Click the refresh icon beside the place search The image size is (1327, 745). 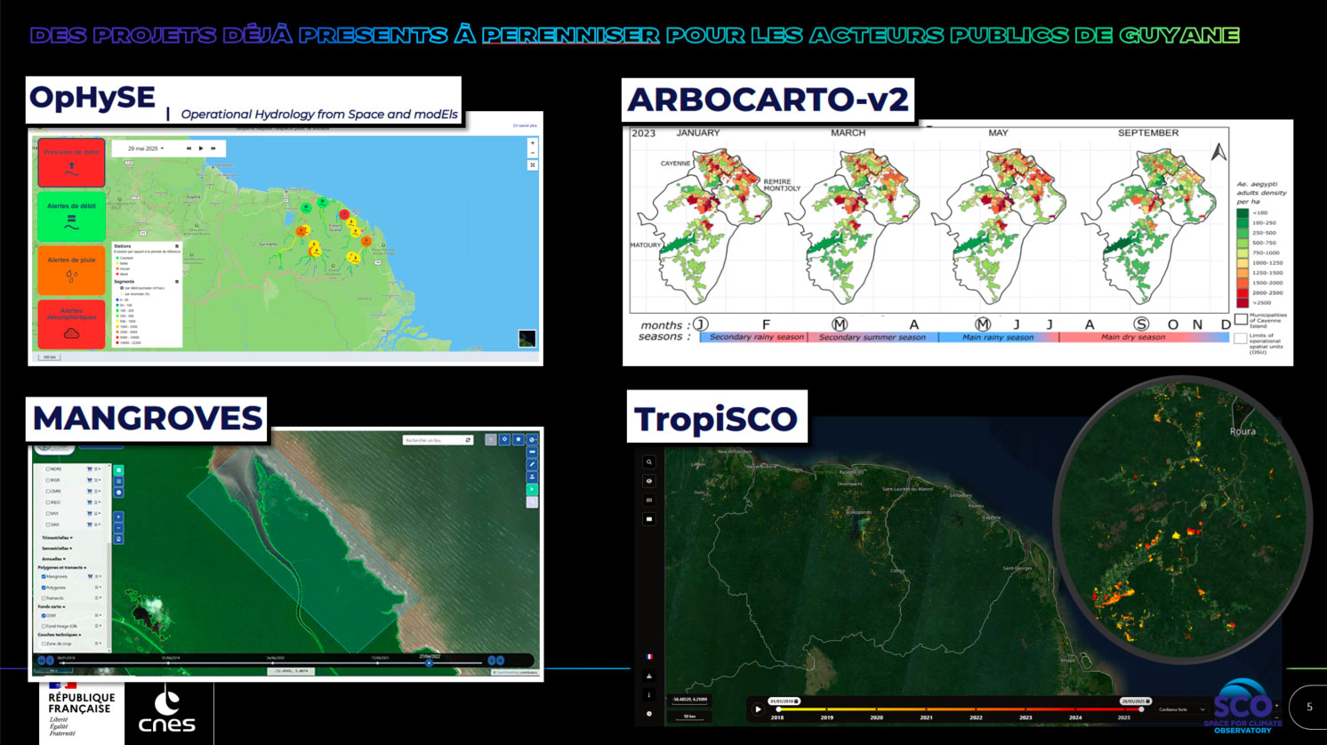468,440
